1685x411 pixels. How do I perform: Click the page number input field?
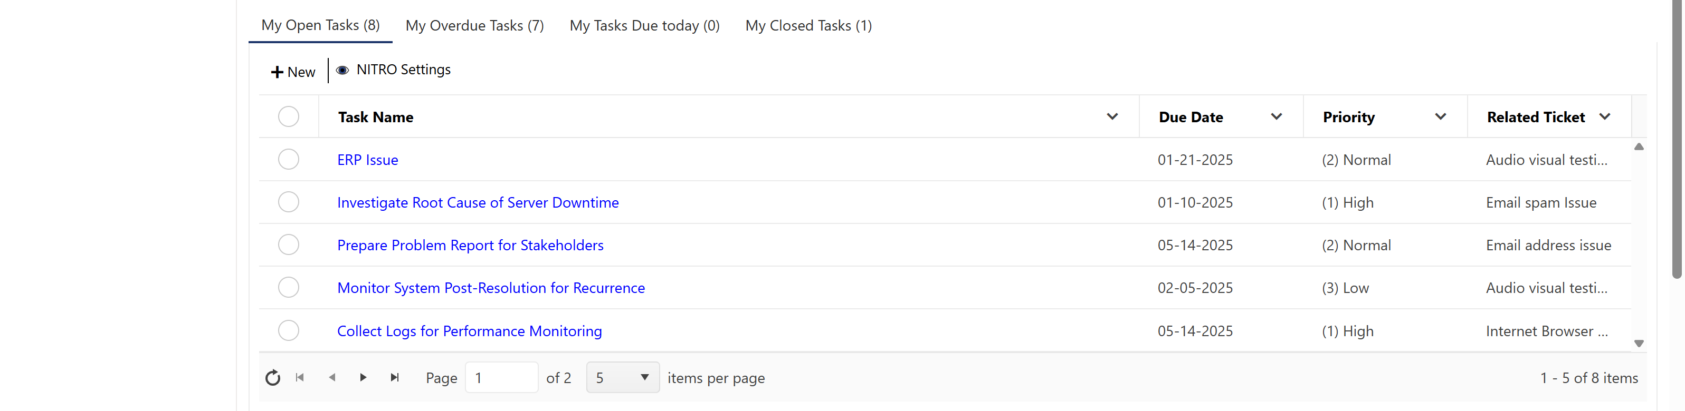(501, 378)
